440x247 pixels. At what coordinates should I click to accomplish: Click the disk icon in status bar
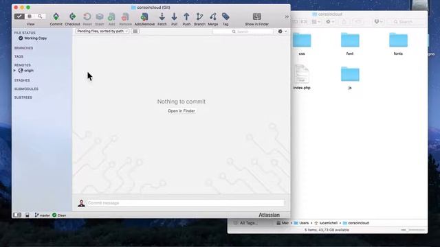pyautogui.click(x=27, y=215)
